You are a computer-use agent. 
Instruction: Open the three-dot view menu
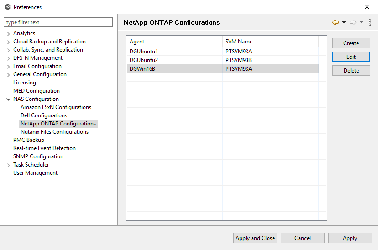coord(370,22)
